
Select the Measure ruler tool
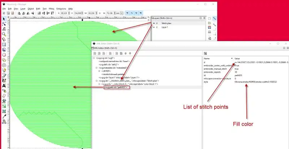[4, 39]
